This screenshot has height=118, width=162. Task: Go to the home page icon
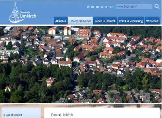[x=88, y=7]
